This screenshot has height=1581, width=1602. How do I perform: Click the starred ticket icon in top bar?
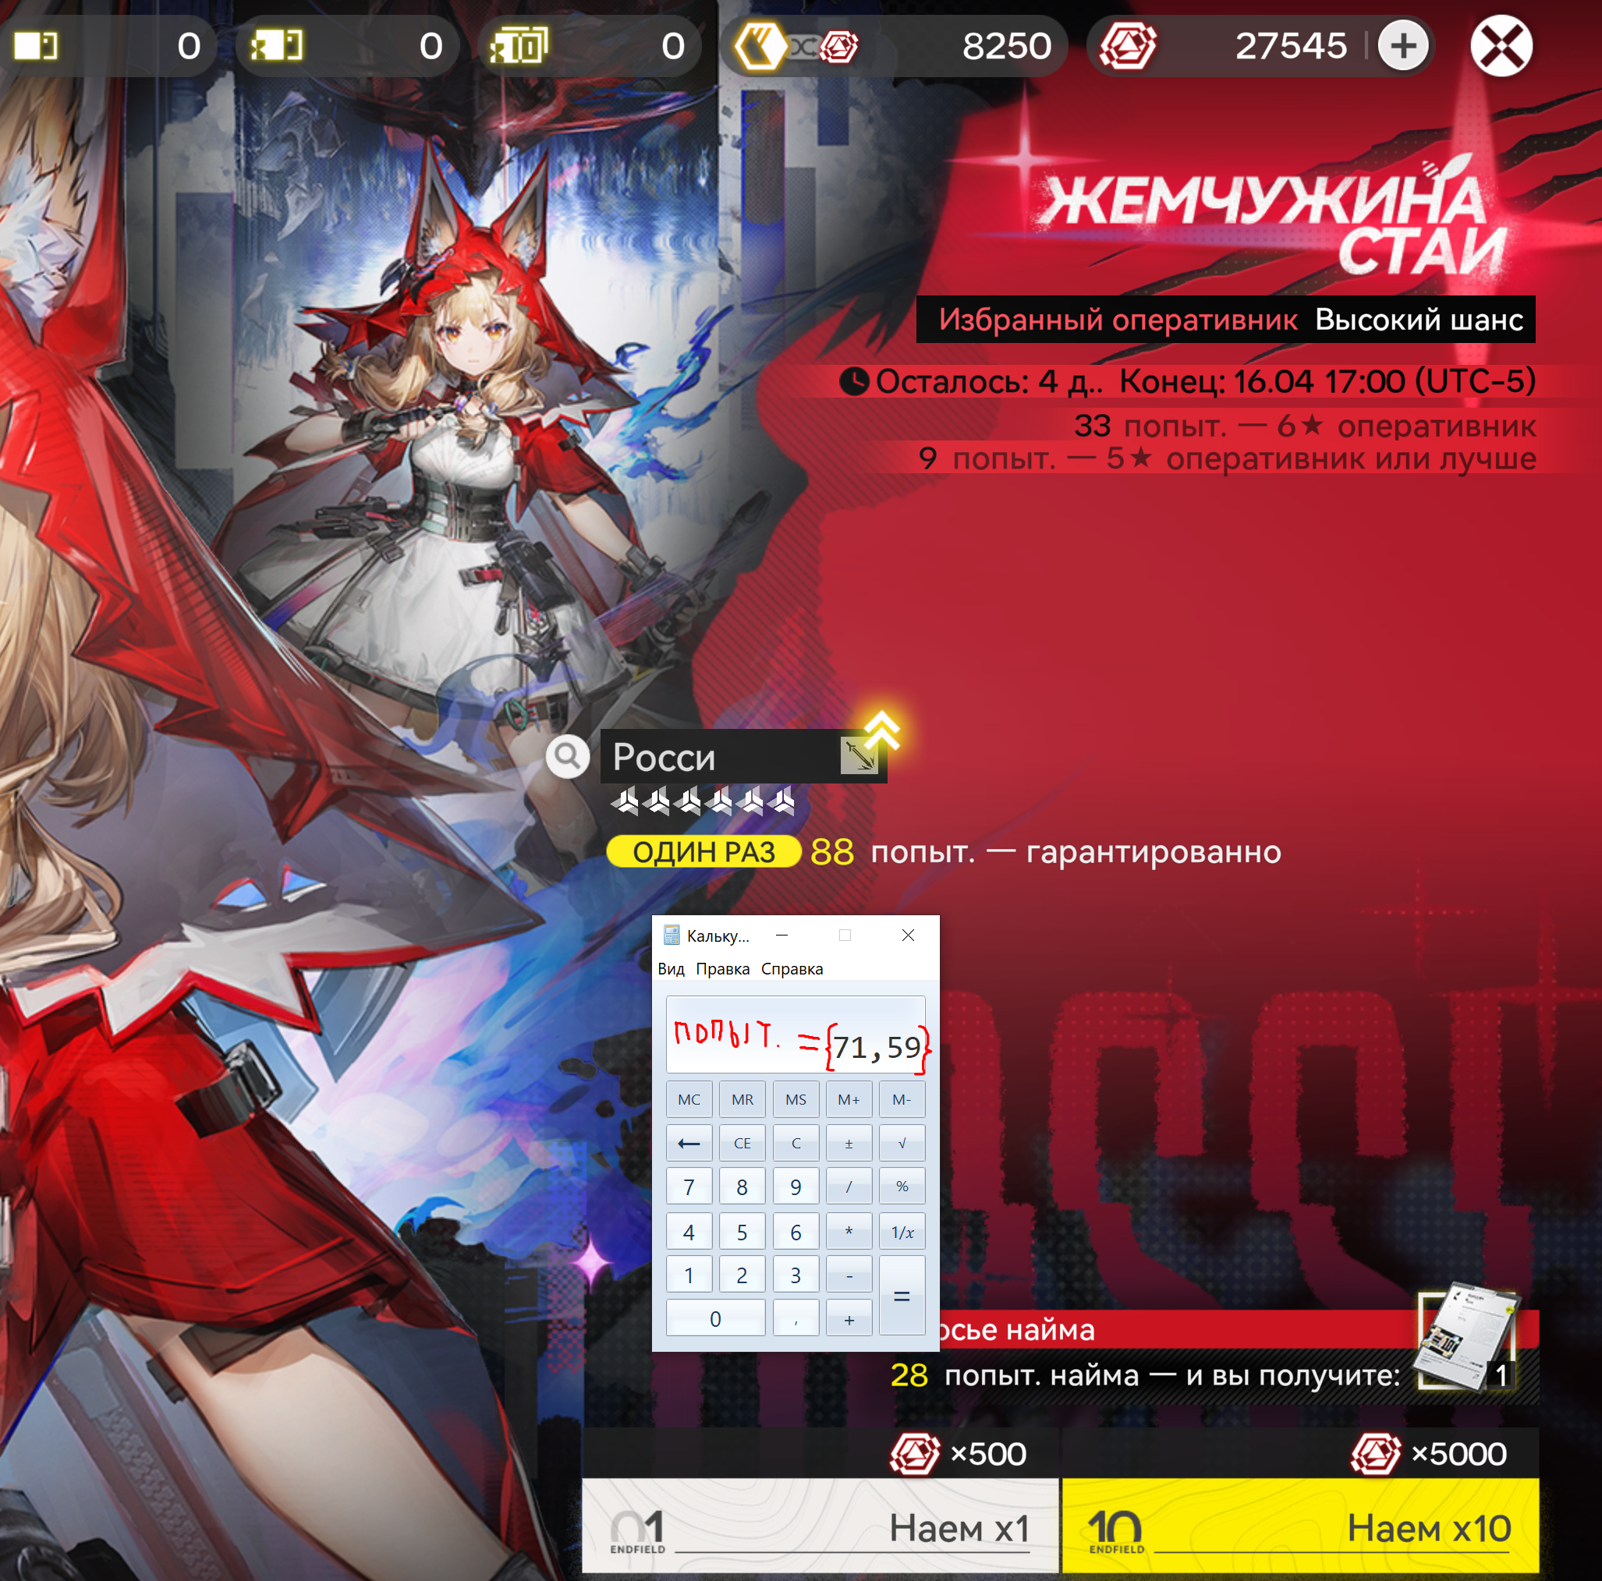[277, 45]
